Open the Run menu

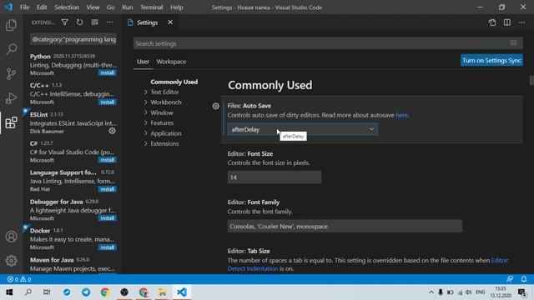pos(128,7)
